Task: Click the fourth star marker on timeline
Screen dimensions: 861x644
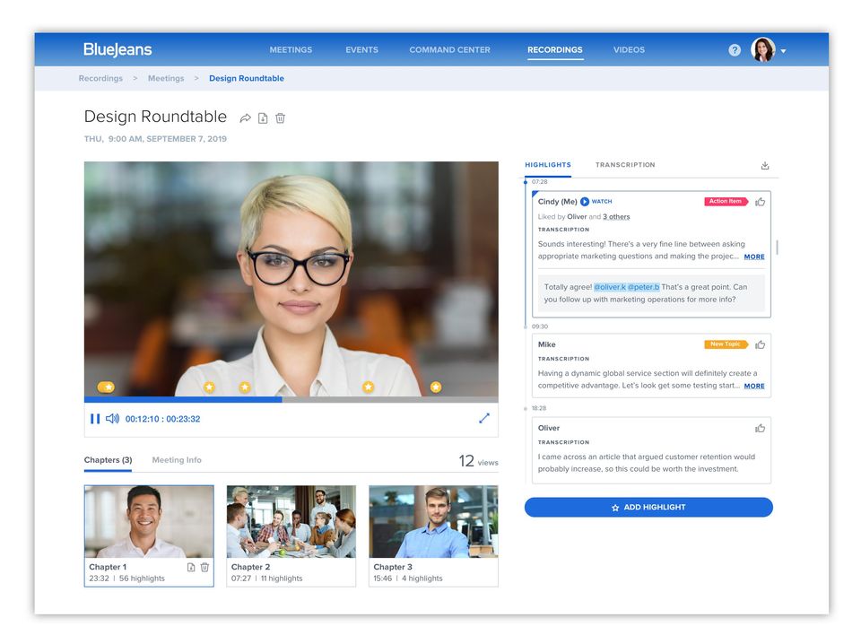Action: click(x=368, y=387)
